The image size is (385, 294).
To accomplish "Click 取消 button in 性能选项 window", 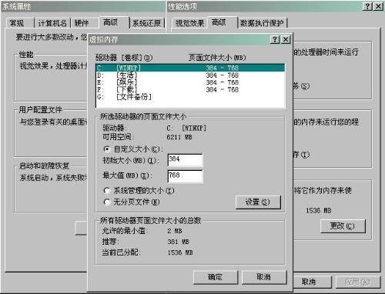I will pyautogui.click(x=309, y=282).
